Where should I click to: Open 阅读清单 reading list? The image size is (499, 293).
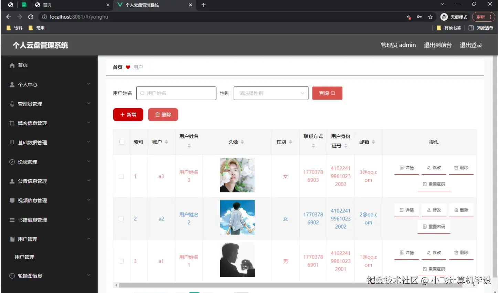click(x=481, y=28)
